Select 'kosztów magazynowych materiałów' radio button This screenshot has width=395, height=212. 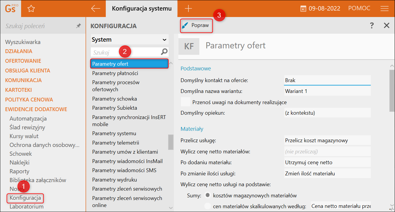(x=208, y=195)
